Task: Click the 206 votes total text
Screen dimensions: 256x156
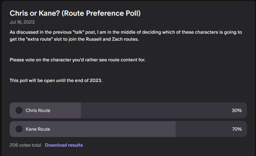Action: 26,145
